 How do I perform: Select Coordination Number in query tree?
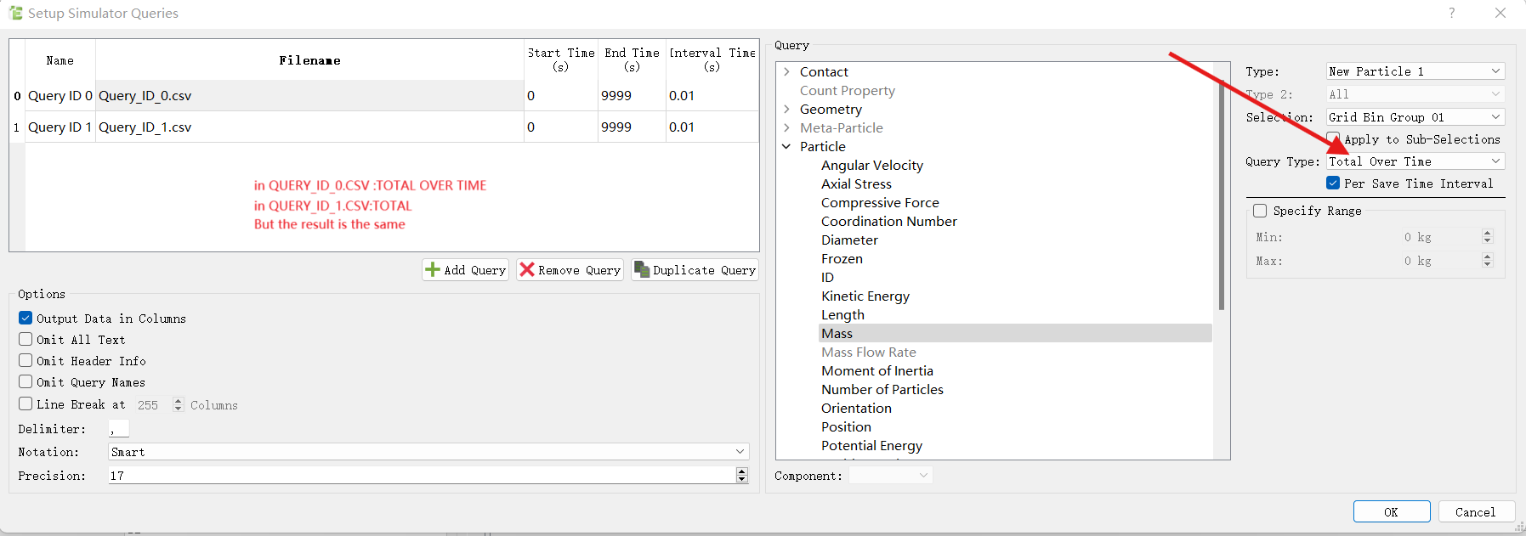click(x=888, y=221)
